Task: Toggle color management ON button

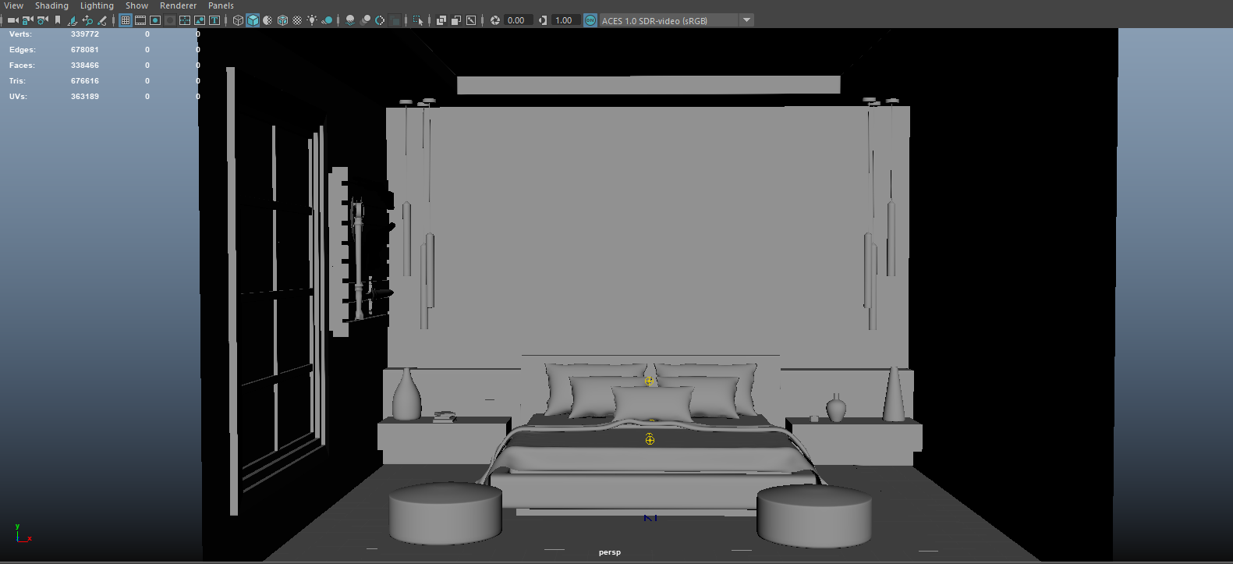Action: [x=590, y=20]
